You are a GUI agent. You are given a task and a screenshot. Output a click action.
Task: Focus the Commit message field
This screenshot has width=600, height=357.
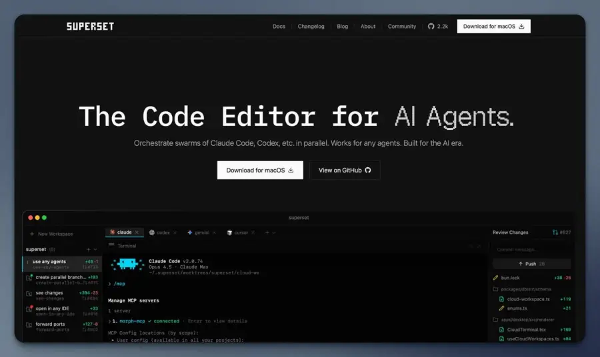point(531,250)
